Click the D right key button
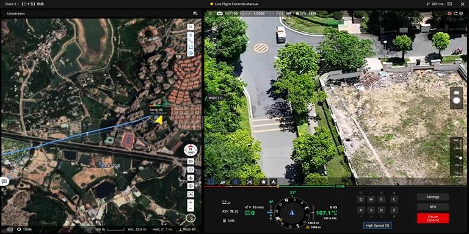The height and width of the screenshot is (234, 469). click(381, 210)
